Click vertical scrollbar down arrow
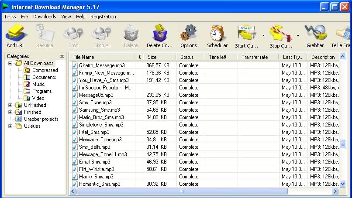352x198 pixels. click(342, 184)
